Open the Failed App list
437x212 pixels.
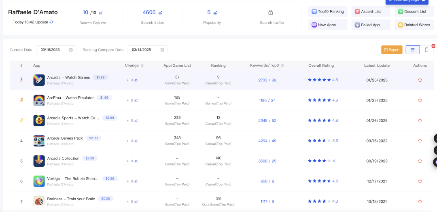pyautogui.click(x=371, y=25)
